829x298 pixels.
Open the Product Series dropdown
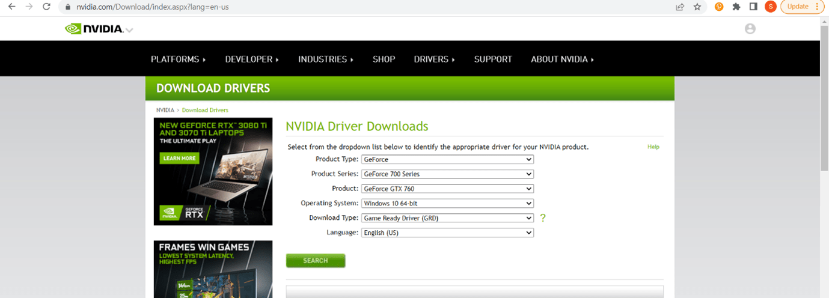(x=447, y=174)
